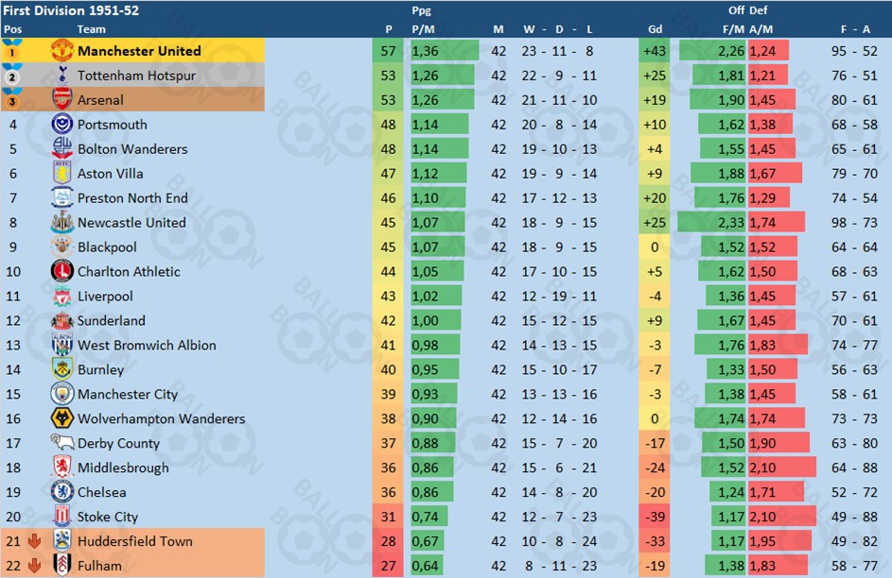Click Manchester United's green 57 points cell
Screen dimensions: 892x578
389,51
